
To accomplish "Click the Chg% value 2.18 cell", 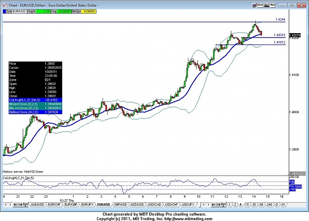I will pyautogui.click(x=43, y=11).
